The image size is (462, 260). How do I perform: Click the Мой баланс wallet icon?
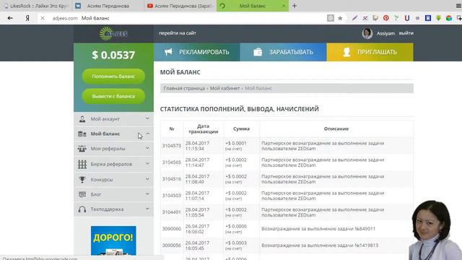click(x=82, y=134)
